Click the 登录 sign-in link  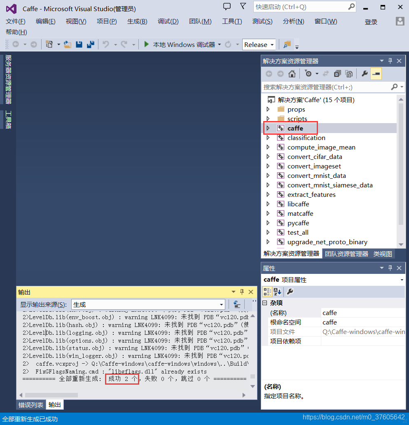[371, 22]
